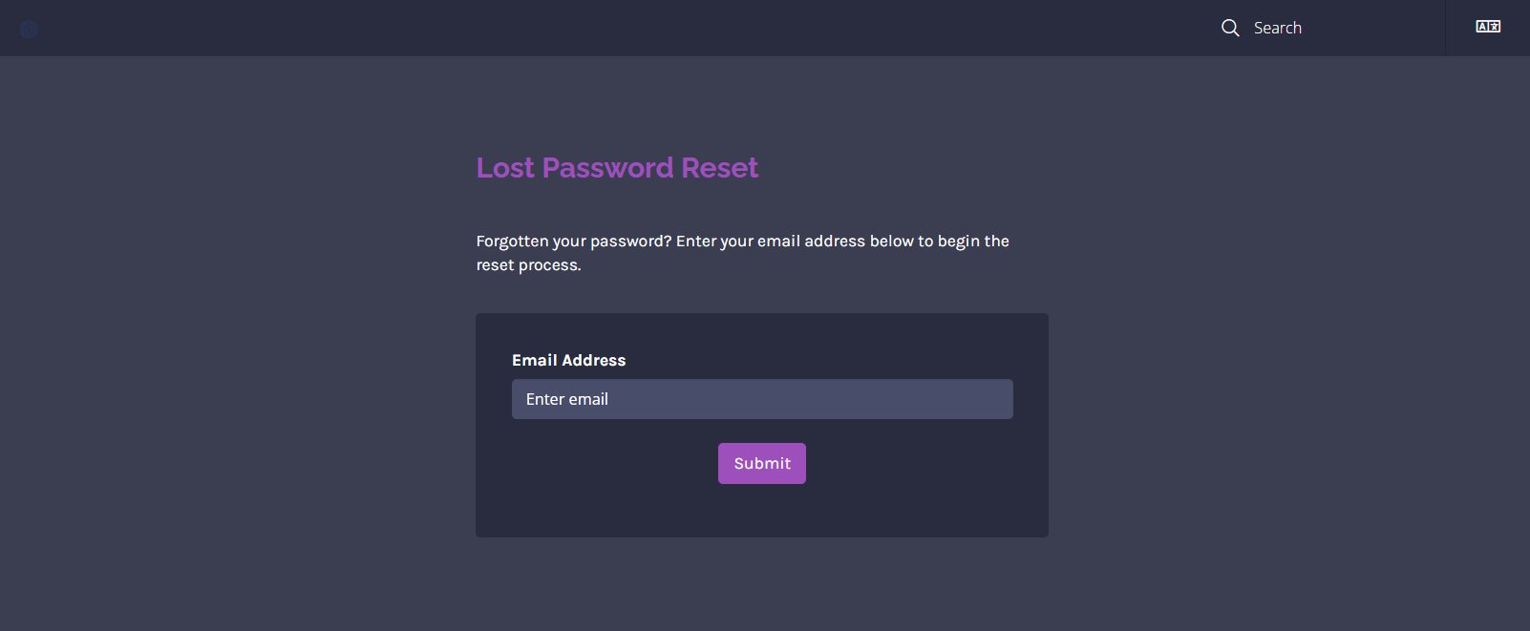The height and width of the screenshot is (631, 1530).
Task: Click the A/文 language icon in the header
Action: (x=1488, y=27)
